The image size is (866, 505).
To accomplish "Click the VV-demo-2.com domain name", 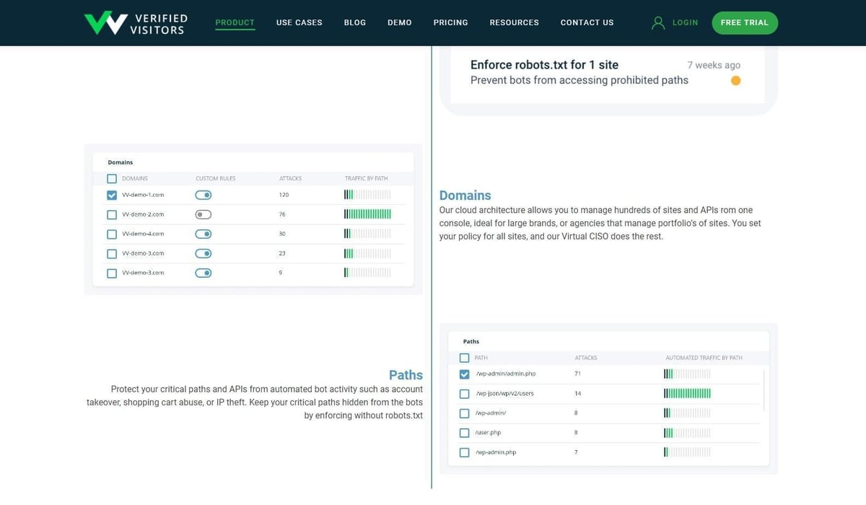I will 143,214.
